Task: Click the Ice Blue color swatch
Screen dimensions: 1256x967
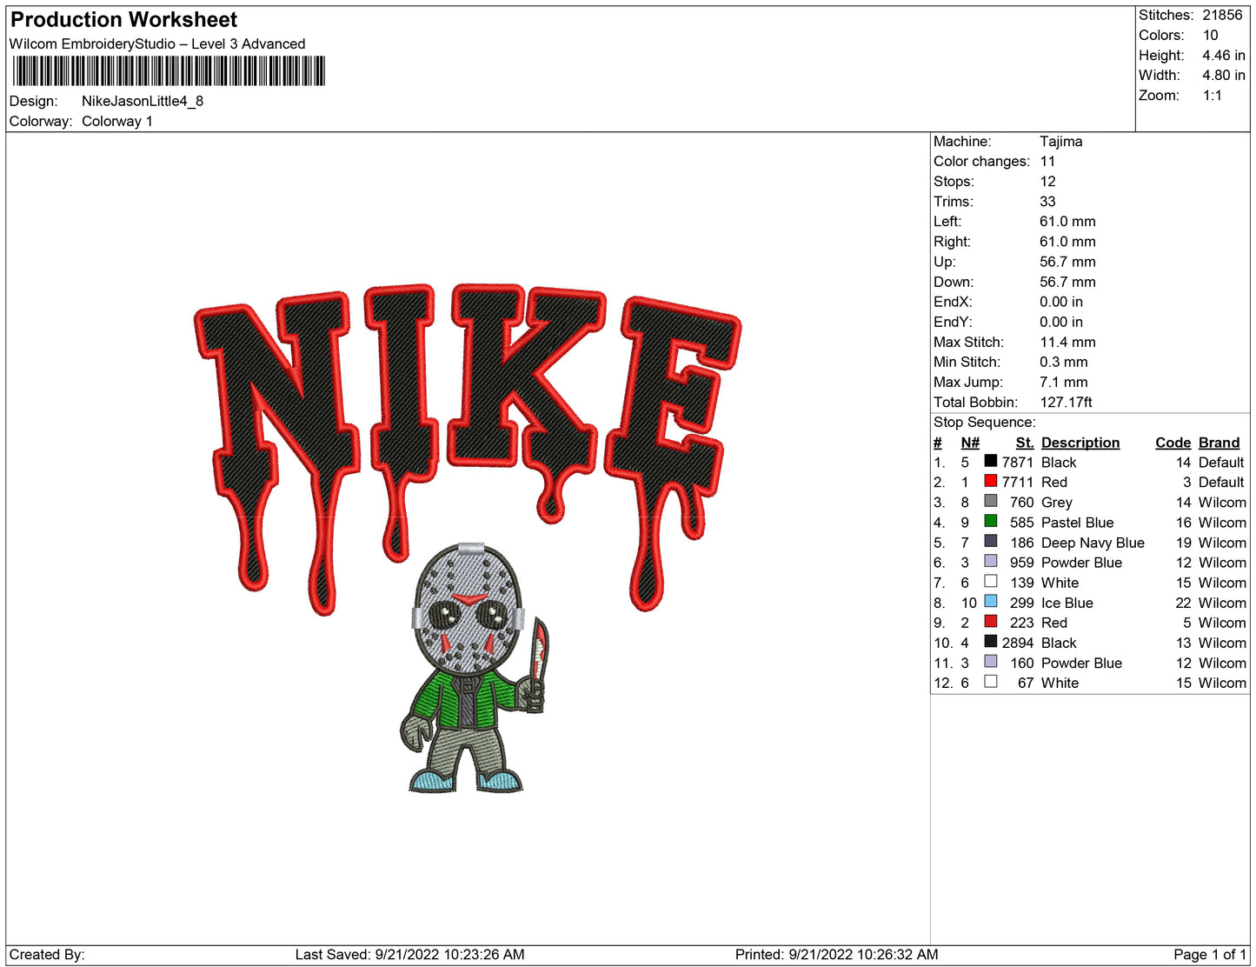Action: 990,601
